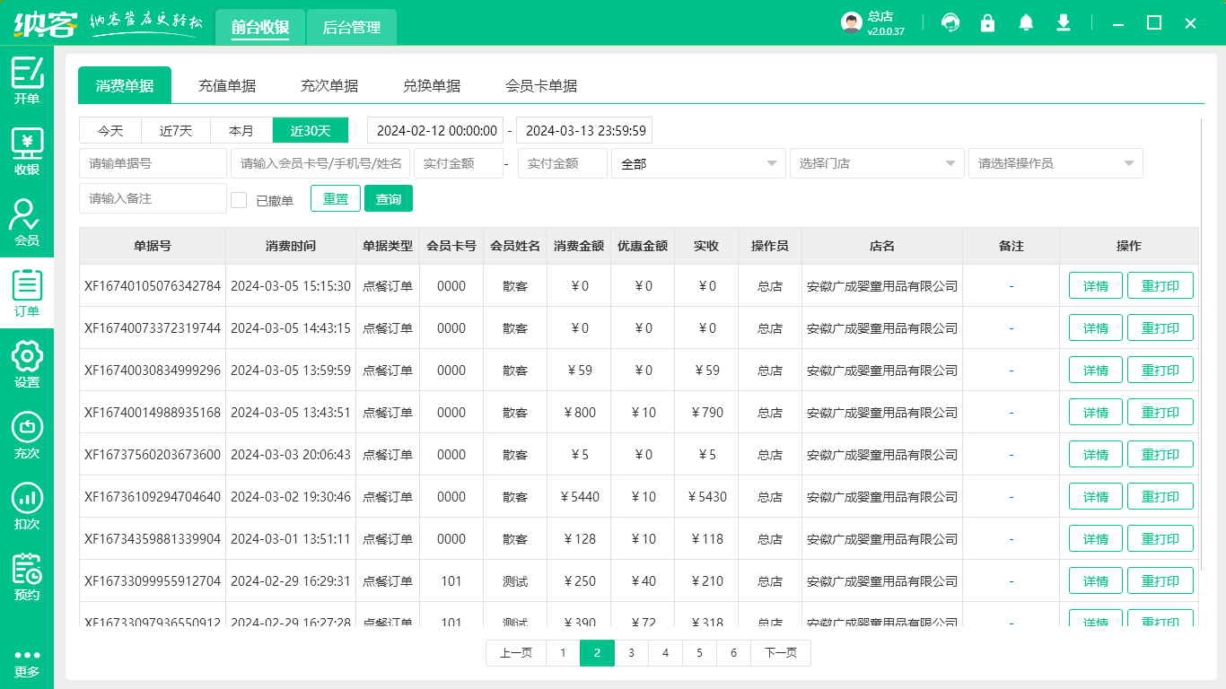
Task: View 详情 for order XF16740150763427840
Action: pyautogui.click(x=1095, y=285)
